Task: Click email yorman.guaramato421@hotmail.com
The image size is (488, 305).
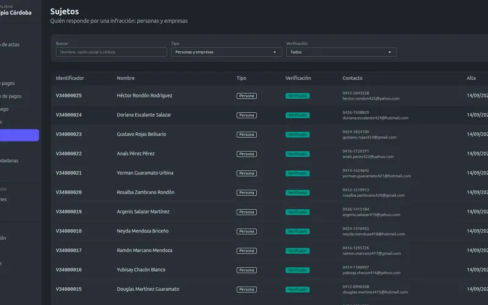Action: coord(376,176)
